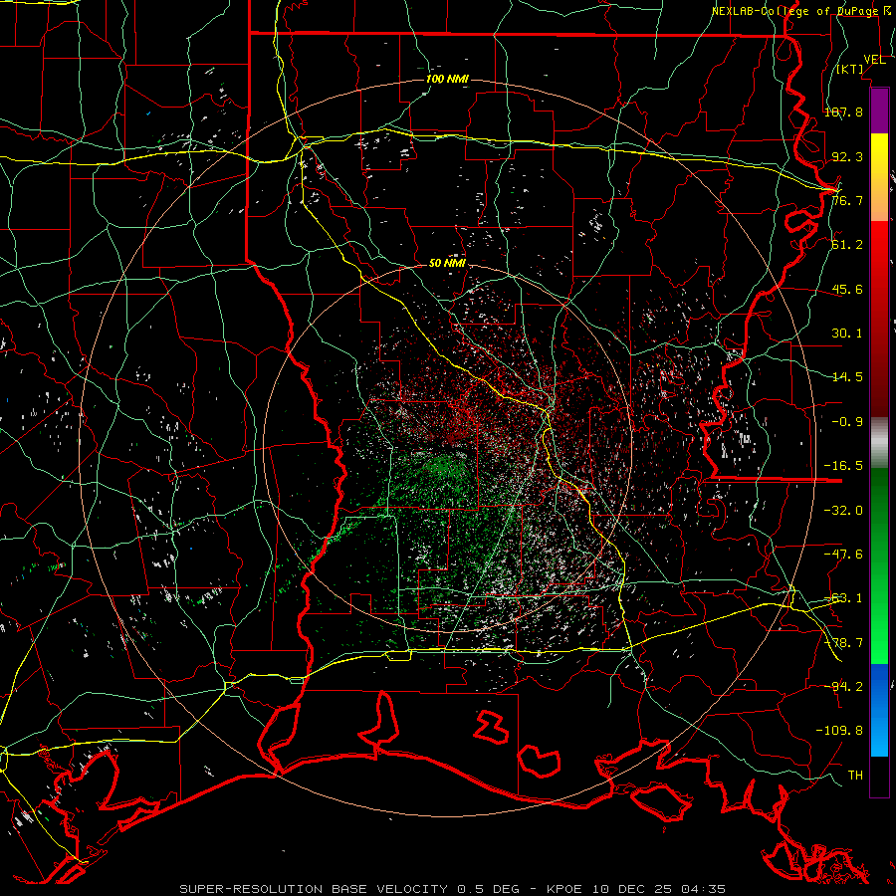Click the 14.5 scale value

pos(847,377)
